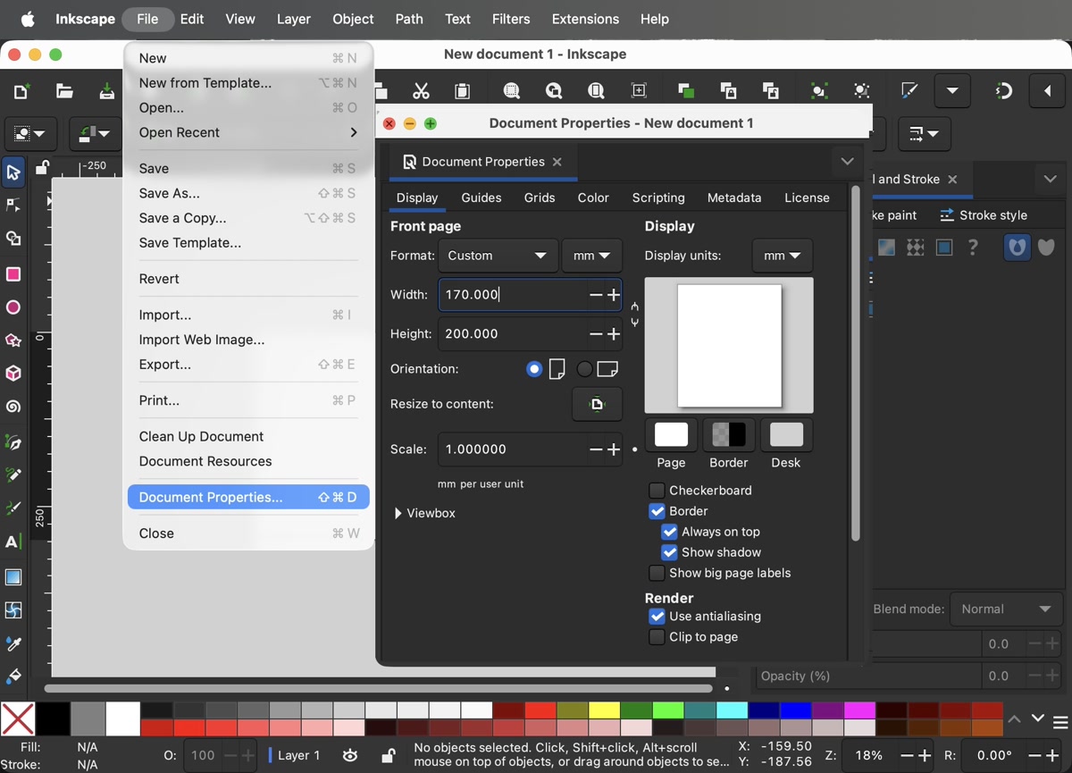The width and height of the screenshot is (1072, 773).
Task: Select the Mesh gradient tool
Action: click(x=13, y=610)
